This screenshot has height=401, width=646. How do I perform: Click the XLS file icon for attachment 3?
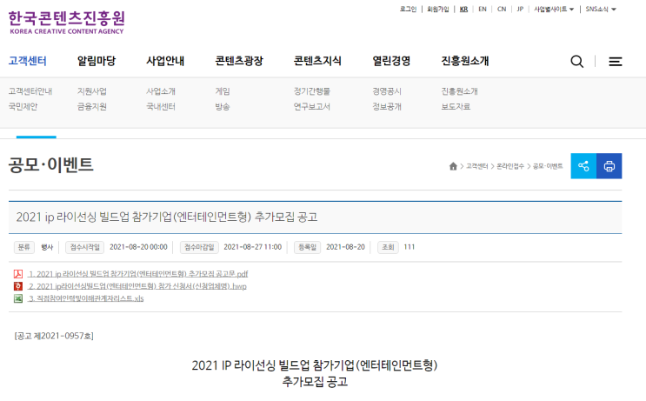tap(18, 298)
